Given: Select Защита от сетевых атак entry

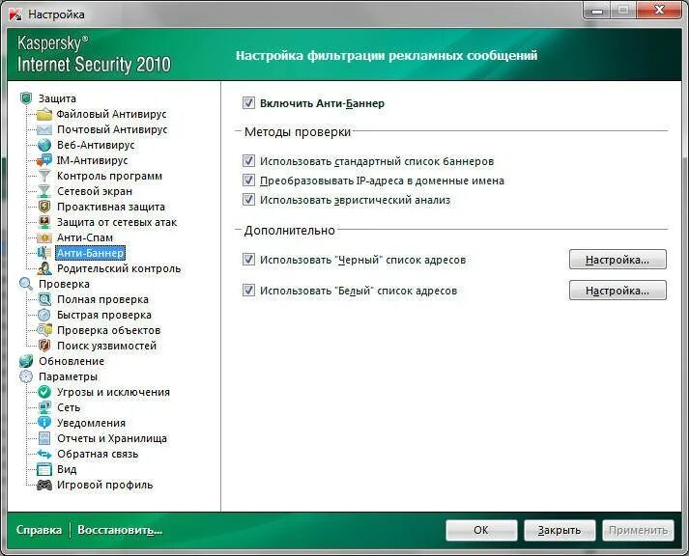Looking at the screenshot, I should click(x=117, y=222).
